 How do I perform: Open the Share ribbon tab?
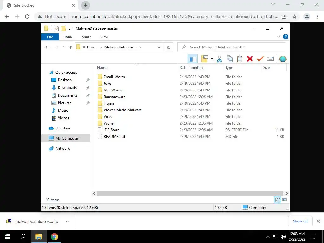tap(86, 37)
